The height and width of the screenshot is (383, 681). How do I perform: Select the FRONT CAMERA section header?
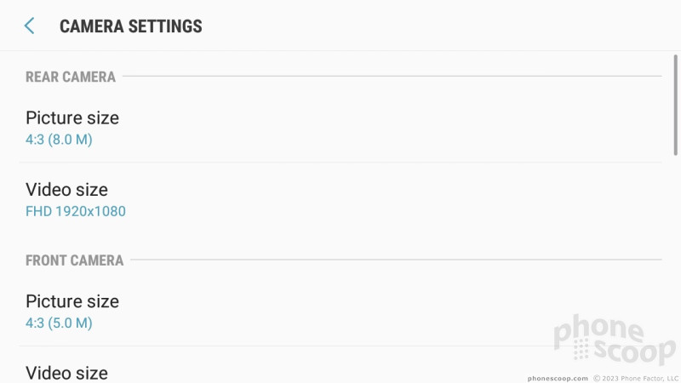coord(74,260)
